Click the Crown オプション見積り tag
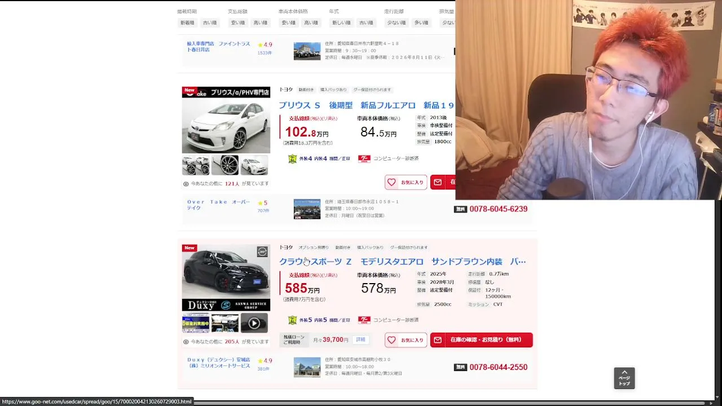The width and height of the screenshot is (722, 406). [x=314, y=248]
